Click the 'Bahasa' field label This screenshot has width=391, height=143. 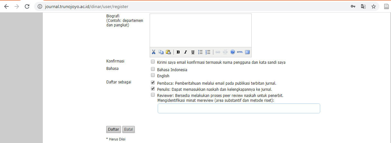pos(112,69)
